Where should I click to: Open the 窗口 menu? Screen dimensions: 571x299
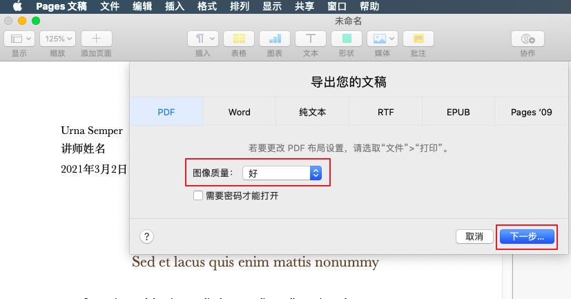click(337, 6)
